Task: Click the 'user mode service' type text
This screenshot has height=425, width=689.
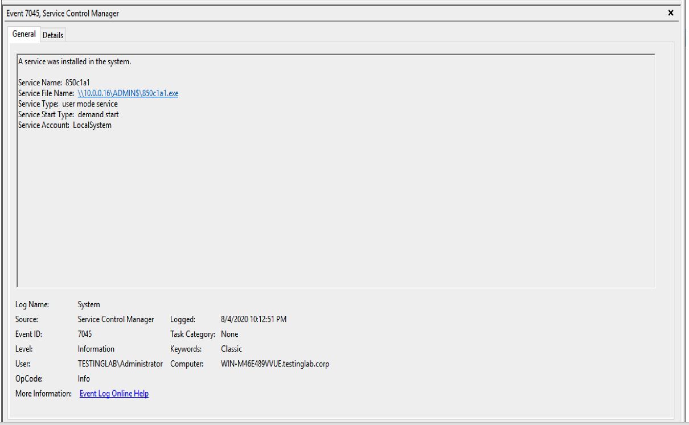Action: [90, 104]
